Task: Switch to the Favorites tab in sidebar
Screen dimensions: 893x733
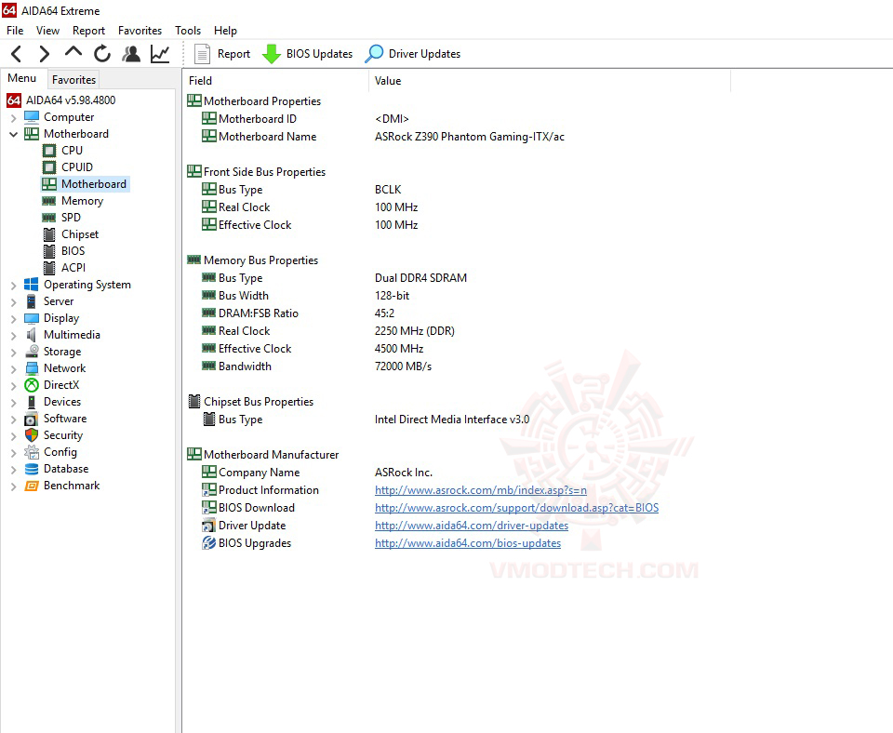Action: pyautogui.click(x=74, y=80)
